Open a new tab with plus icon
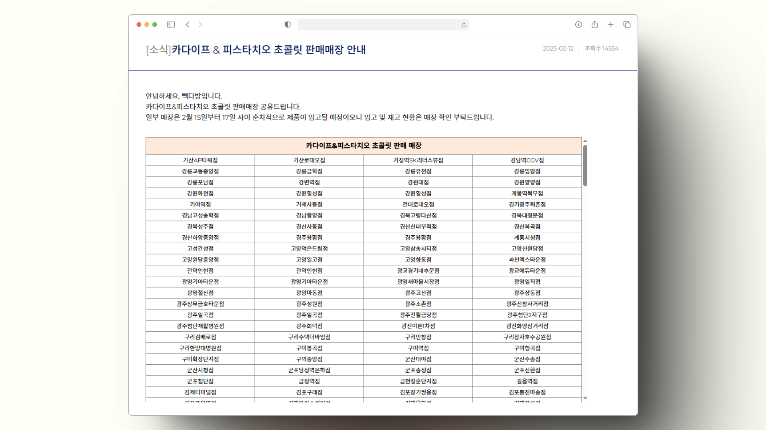The height and width of the screenshot is (430, 766). coord(610,25)
